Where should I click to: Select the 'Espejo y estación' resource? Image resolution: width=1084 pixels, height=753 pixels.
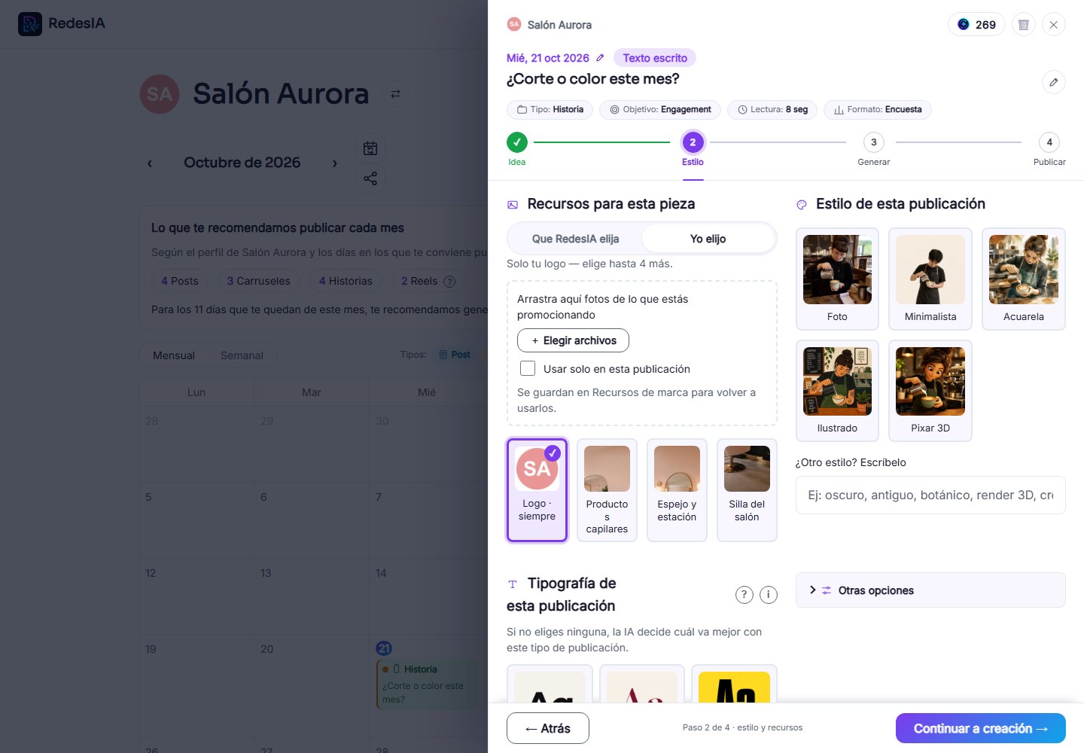click(x=677, y=490)
